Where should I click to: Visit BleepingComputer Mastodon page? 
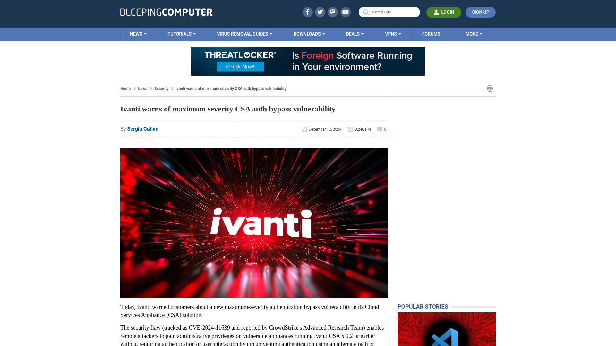point(333,12)
